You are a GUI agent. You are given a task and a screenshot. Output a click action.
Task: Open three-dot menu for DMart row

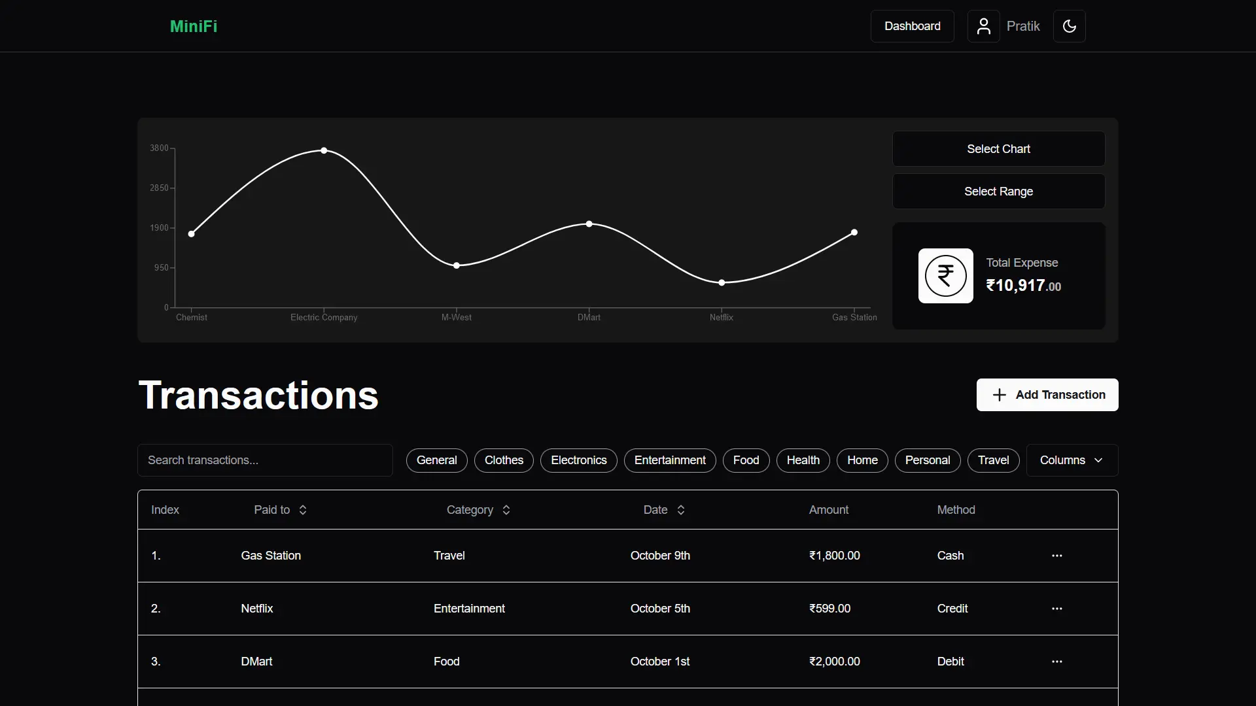[1056, 662]
